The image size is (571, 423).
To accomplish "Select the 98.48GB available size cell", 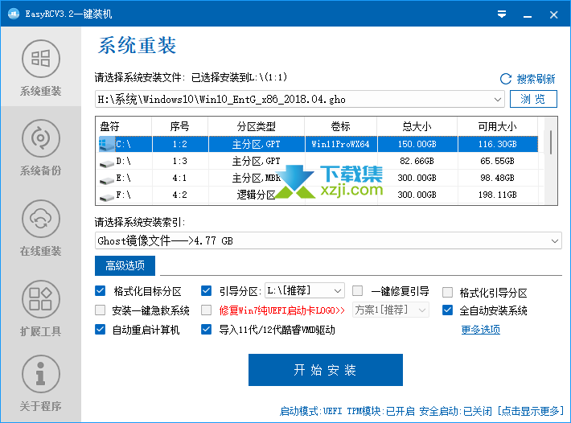I will (x=498, y=178).
